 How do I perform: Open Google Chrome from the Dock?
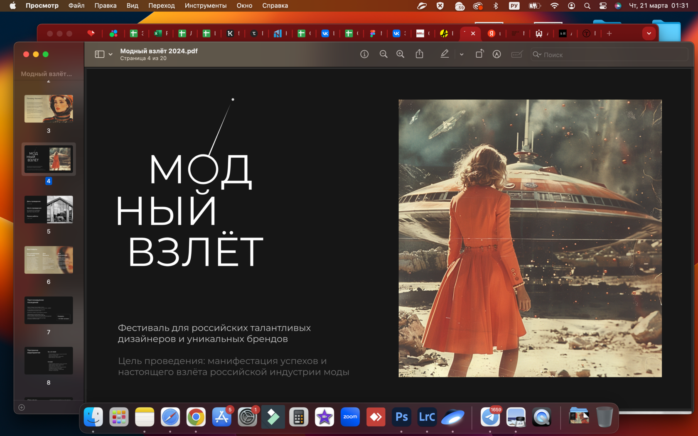coord(196,417)
